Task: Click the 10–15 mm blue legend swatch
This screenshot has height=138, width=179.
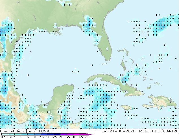Action: click(37, 134)
